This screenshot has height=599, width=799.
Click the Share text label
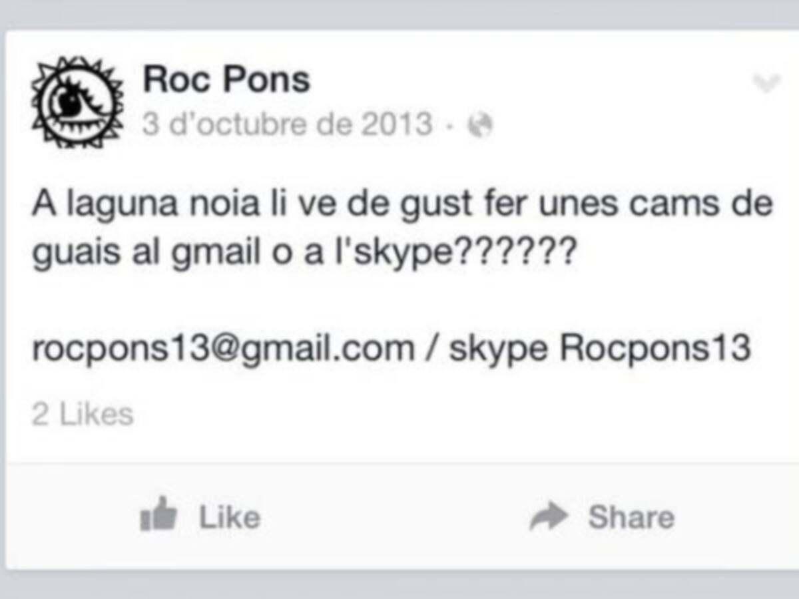(x=631, y=517)
